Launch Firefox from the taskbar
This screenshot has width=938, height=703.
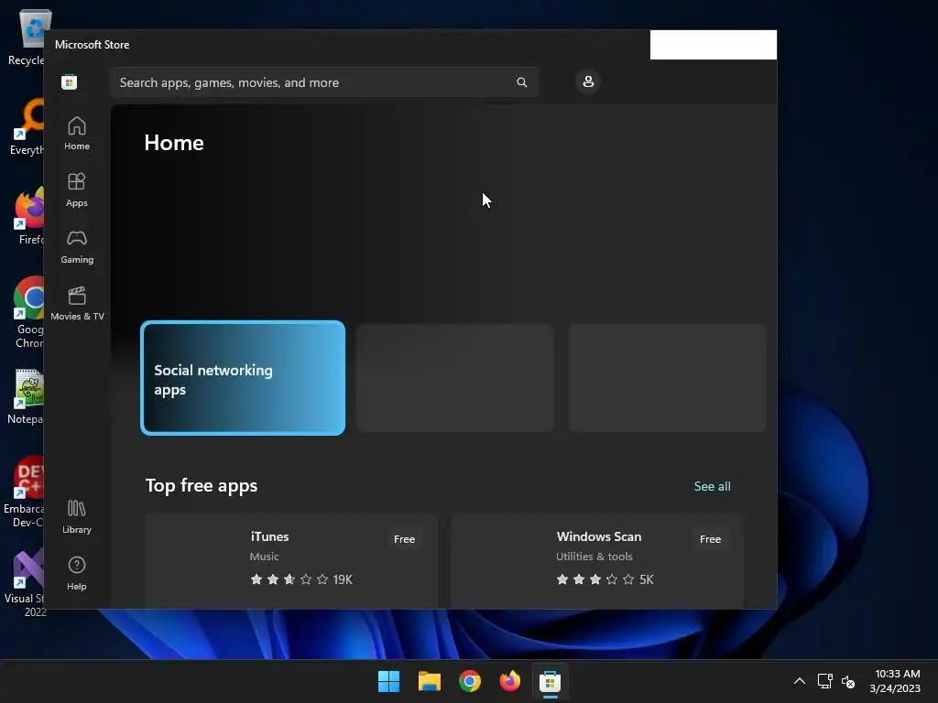509,681
